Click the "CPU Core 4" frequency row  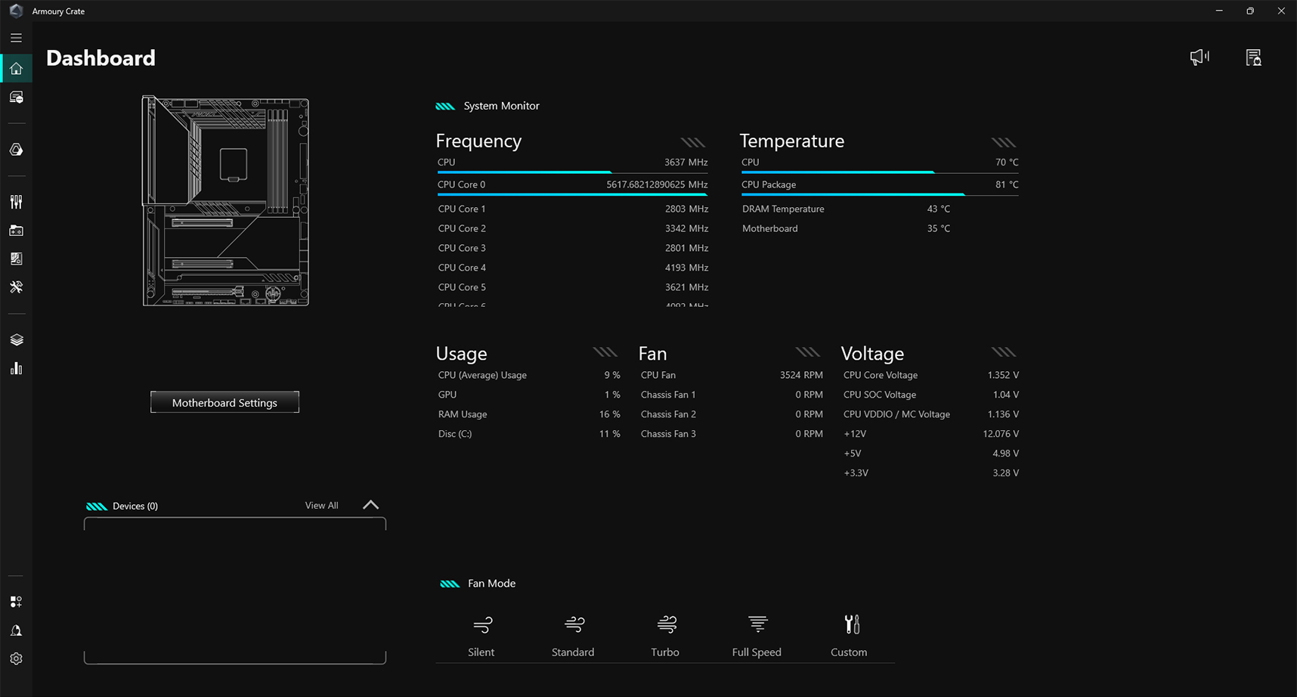(x=573, y=268)
